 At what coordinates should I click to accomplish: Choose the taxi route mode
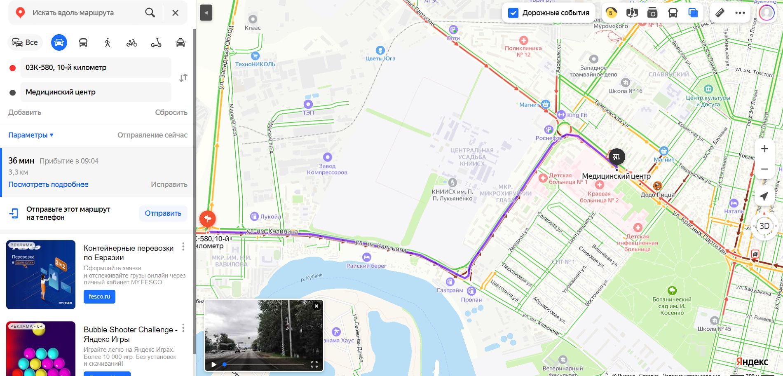[x=181, y=42]
